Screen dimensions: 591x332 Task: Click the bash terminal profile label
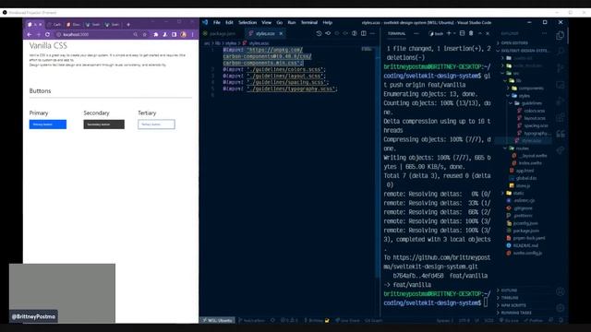[x=437, y=33]
